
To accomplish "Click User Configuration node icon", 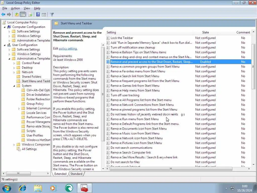I will (9, 45).
